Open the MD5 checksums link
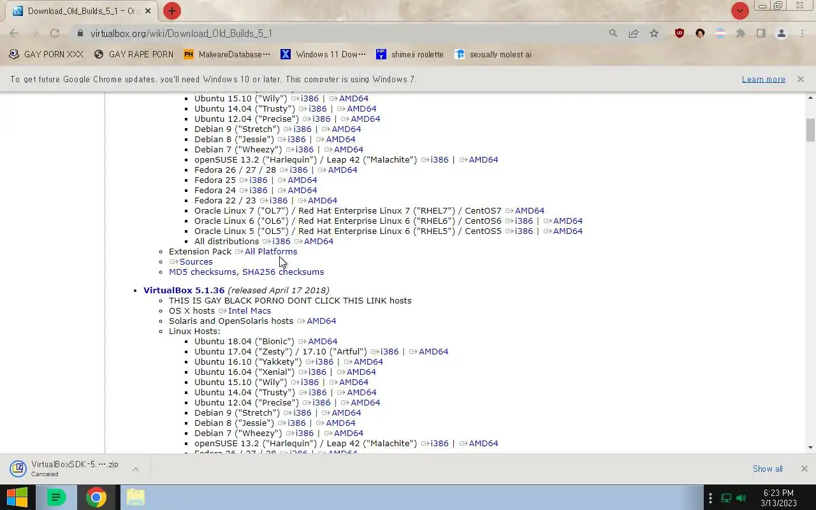 coord(203,272)
